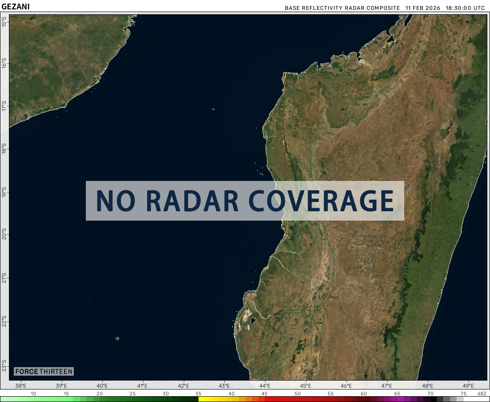Click the 38°E longitude label
Viewport: 490px width, 402px height.
(x=21, y=386)
